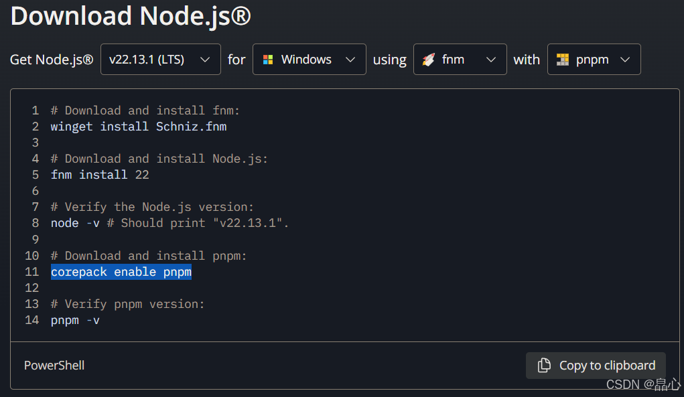Click the highlighted 'corepack enable pnpm' line
Screen dimensions: 684x397
pyautogui.click(x=121, y=272)
